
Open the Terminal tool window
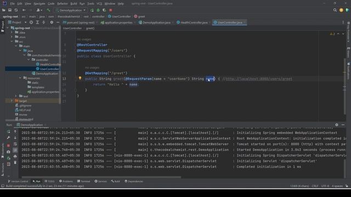point(83,181)
